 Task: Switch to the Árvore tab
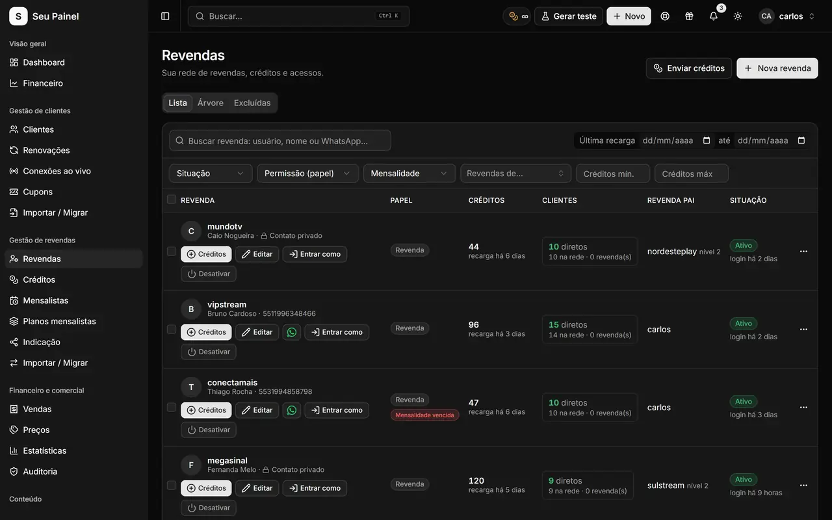tap(211, 103)
